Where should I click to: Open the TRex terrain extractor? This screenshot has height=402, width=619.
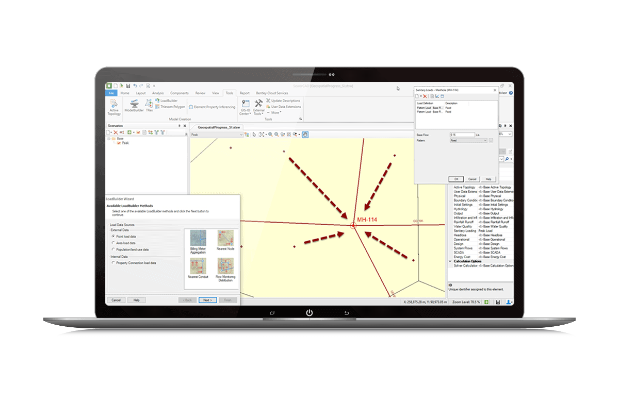149,106
